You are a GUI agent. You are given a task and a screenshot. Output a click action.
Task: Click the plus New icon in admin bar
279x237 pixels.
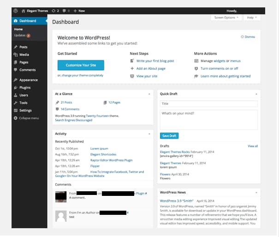(75, 11)
